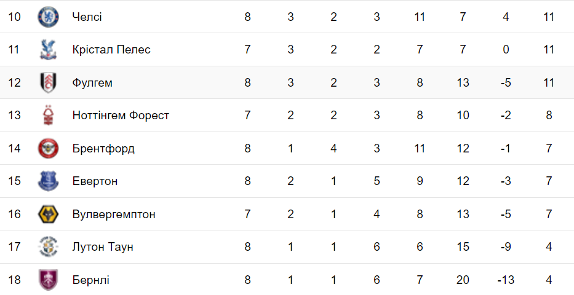Open the Крістал Пелес team page
The height and width of the screenshot is (295, 574).
(111, 50)
